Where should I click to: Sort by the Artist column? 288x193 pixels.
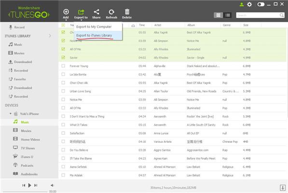[158, 25]
